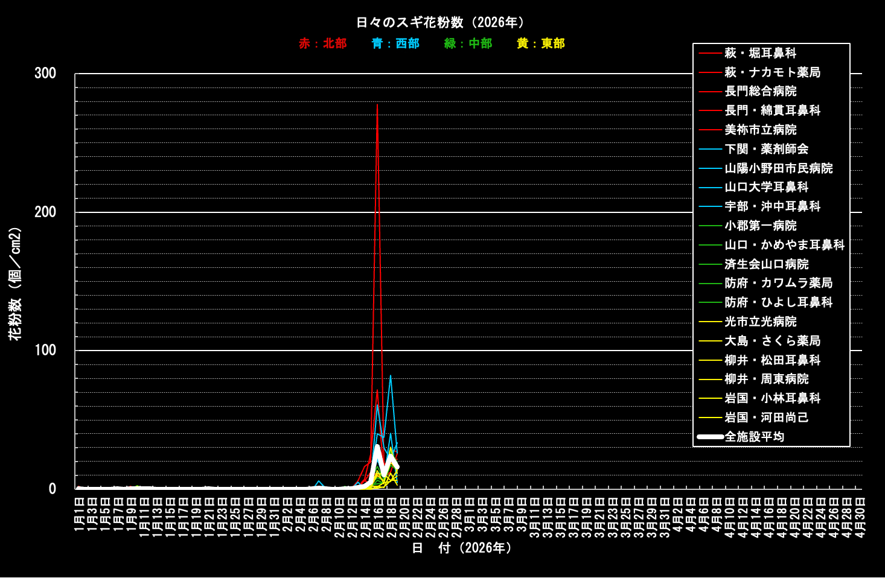Image resolution: width=885 pixels, height=578 pixels.
Task: Select the 済生会山口病院 legend entry
Action: [x=766, y=264]
